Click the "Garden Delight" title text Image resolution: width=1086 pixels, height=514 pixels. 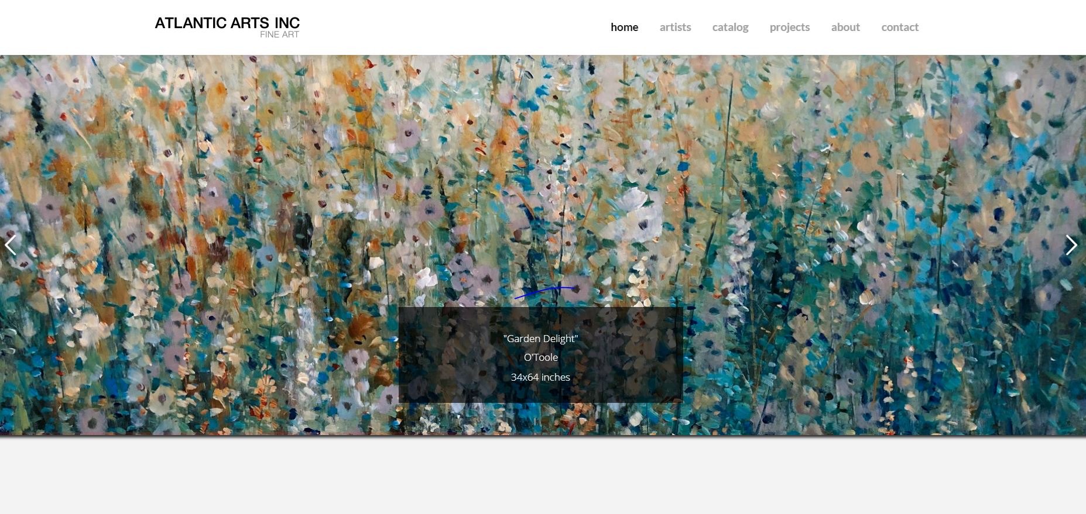pos(540,339)
